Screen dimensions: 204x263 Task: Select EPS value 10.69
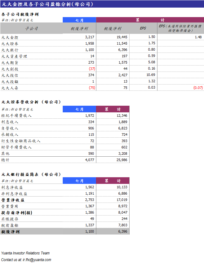(151, 75)
